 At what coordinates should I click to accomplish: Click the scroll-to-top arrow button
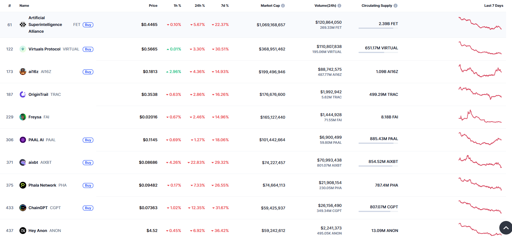(x=506, y=228)
